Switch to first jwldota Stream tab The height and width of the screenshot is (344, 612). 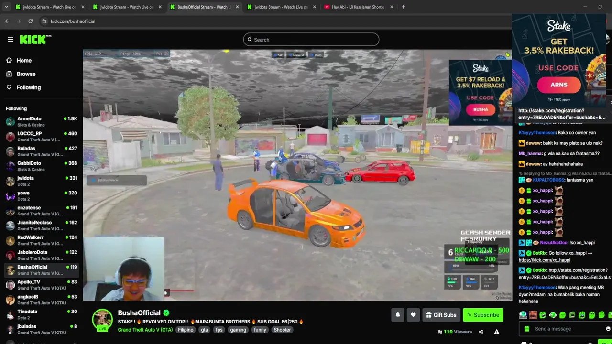(50, 7)
